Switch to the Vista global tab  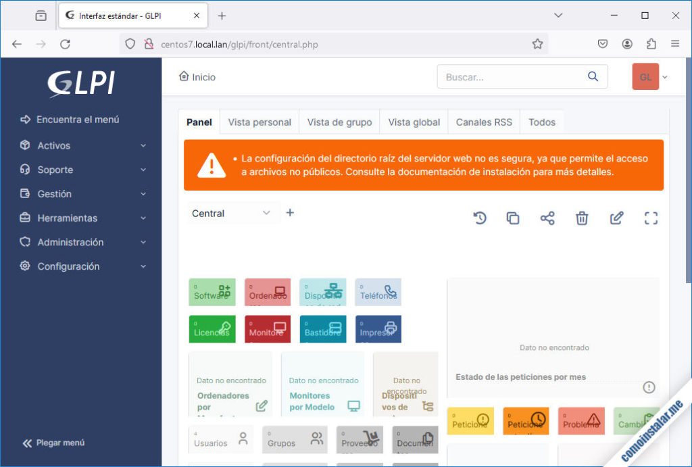[413, 122]
